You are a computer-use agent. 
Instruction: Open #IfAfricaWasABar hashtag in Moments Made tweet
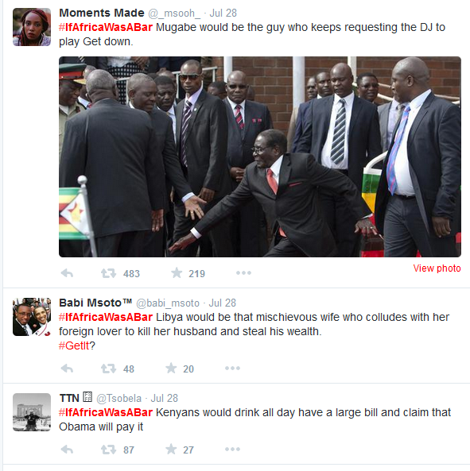pyautogui.click(x=106, y=27)
